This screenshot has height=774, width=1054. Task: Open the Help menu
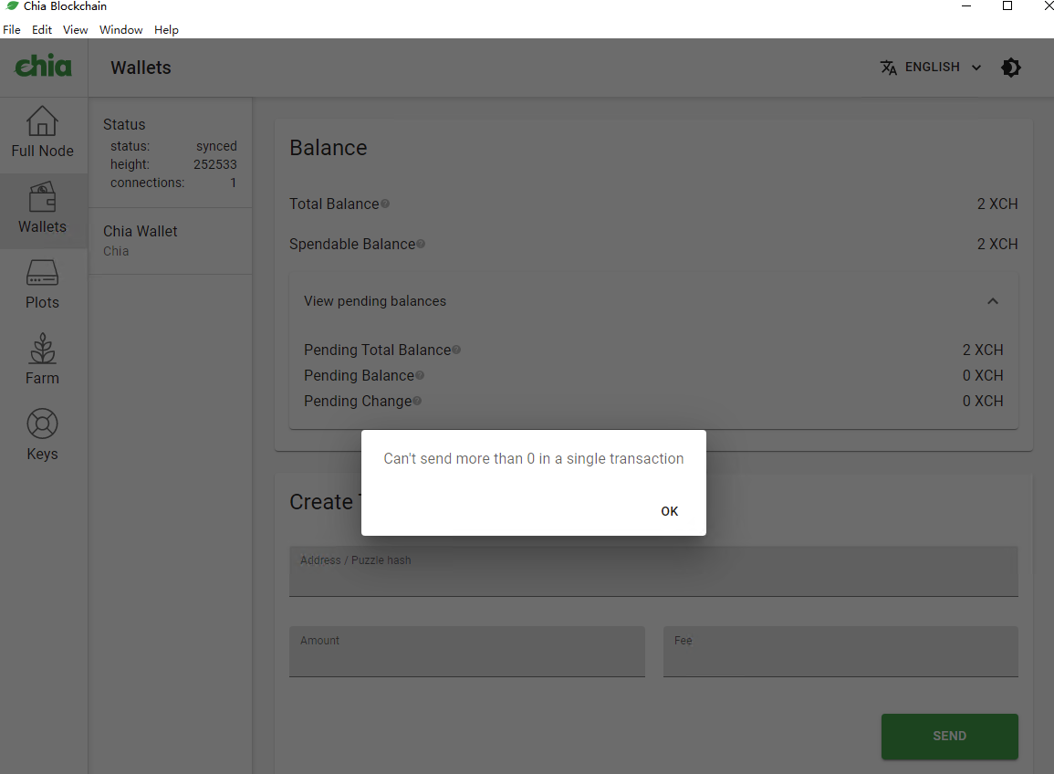(166, 29)
